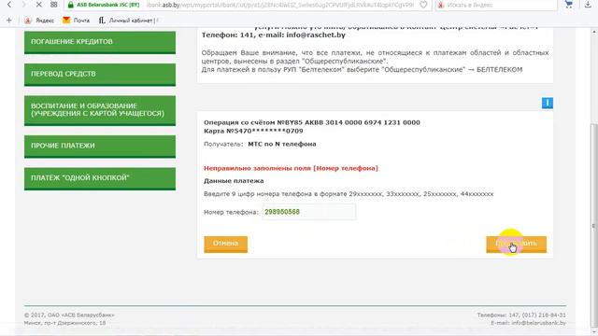
Task: Click the Данные платежа heading
Action: [234, 180]
